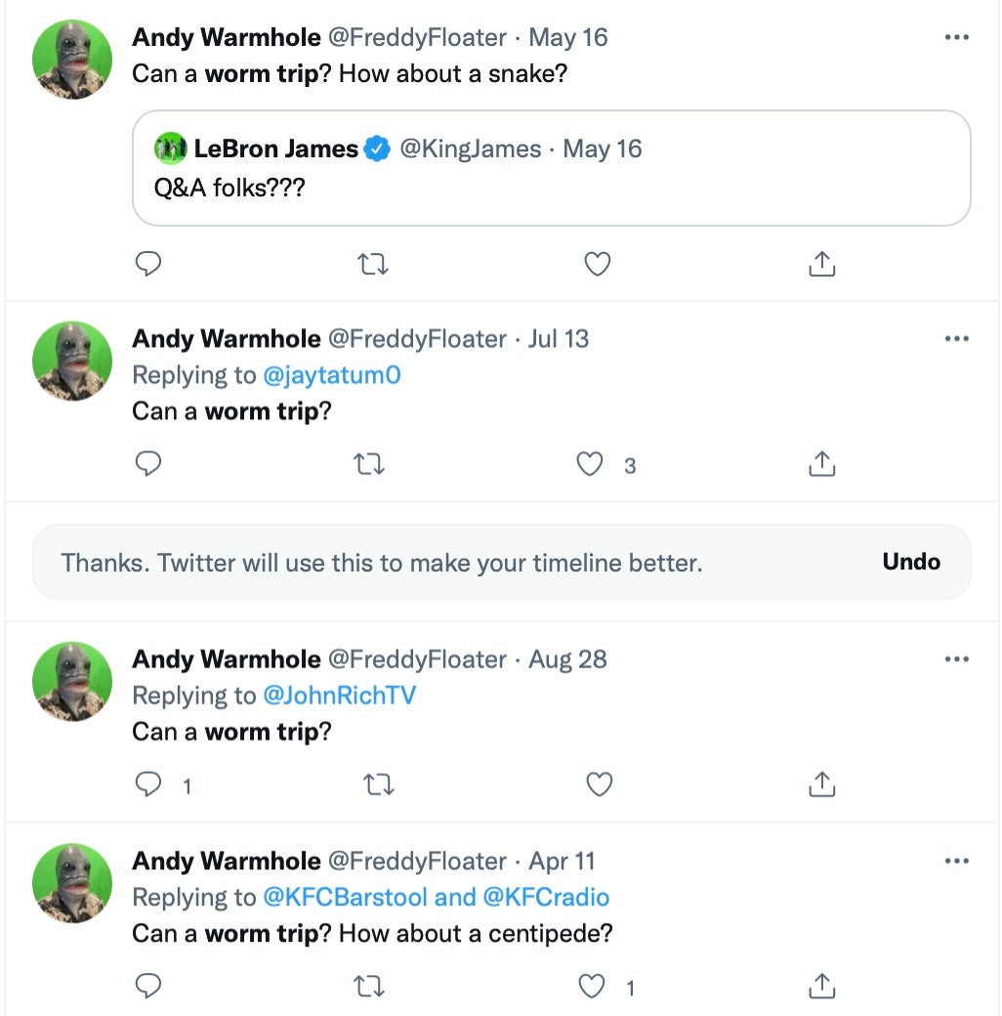Like the Aug 28 reply to @JohnRichTV
The image size is (1002, 1016).
597,783
